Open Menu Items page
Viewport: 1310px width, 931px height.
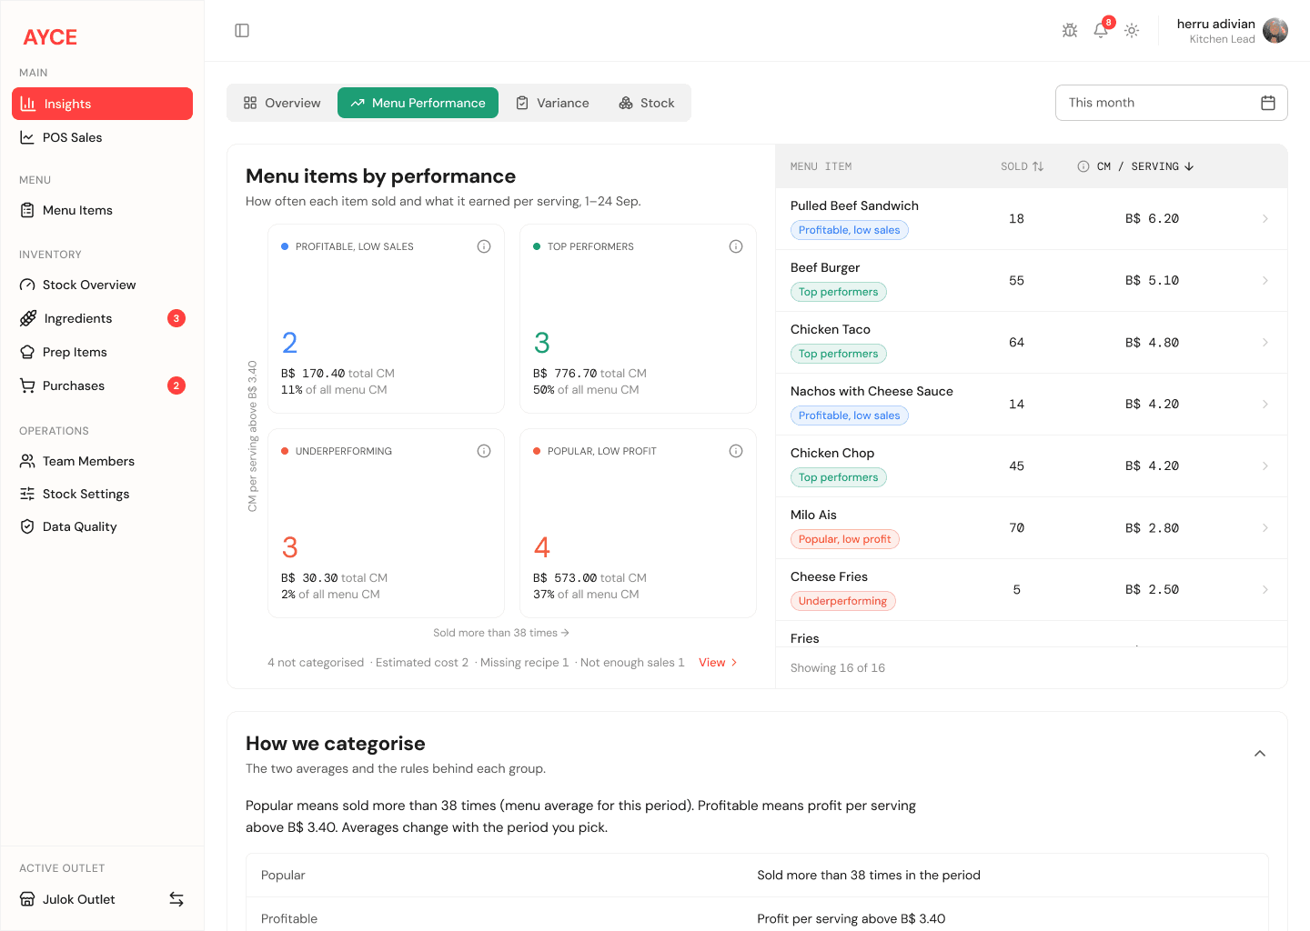pos(102,210)
